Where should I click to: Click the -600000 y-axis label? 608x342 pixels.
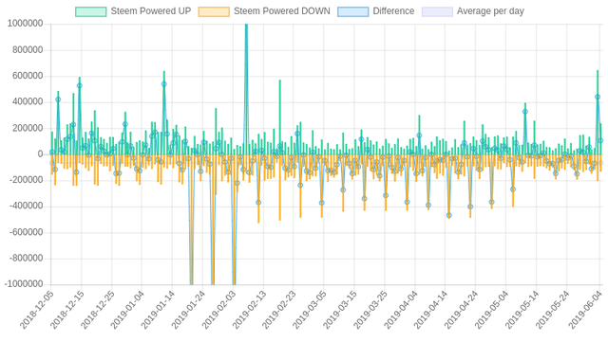point(26,232)
